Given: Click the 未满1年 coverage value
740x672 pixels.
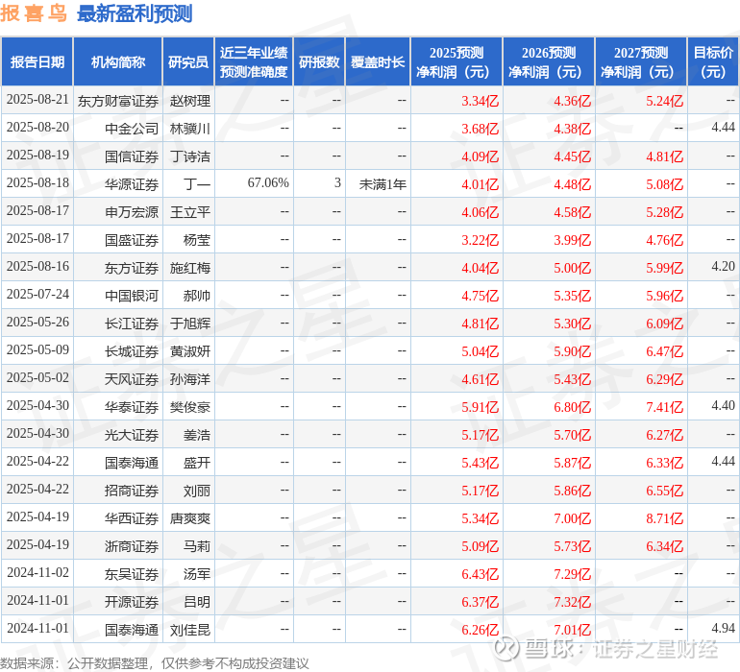Looking at the screenshot, I should 382,184.
